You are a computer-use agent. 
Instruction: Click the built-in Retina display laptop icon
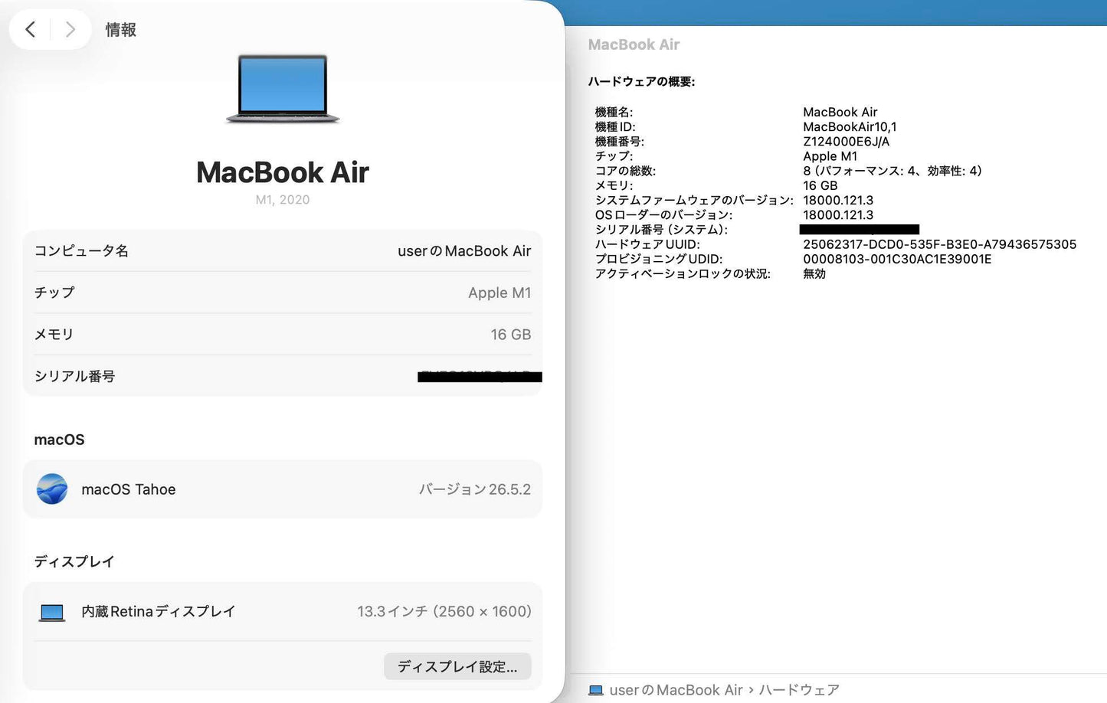(x=52, y=613)
